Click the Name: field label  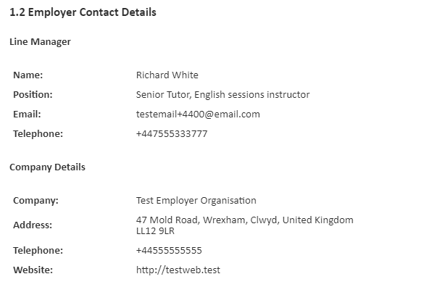pyautogui.click(x=28, y=75)
